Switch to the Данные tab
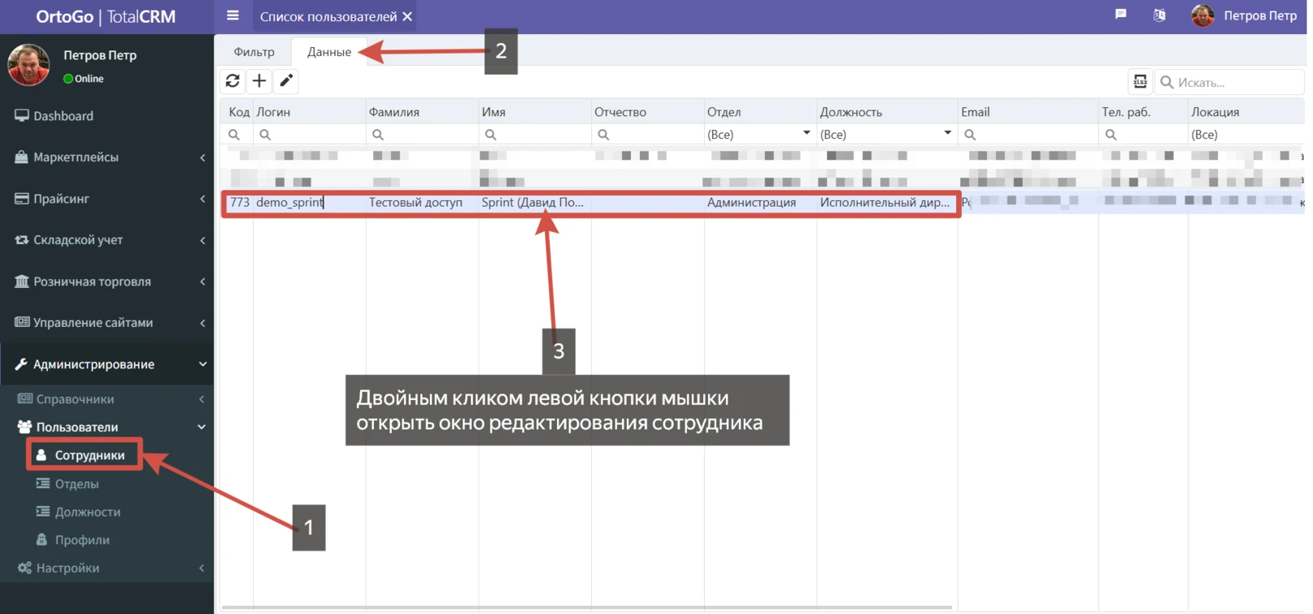The width and height of the screenshot is (1313, 614). tap(329, 52)
